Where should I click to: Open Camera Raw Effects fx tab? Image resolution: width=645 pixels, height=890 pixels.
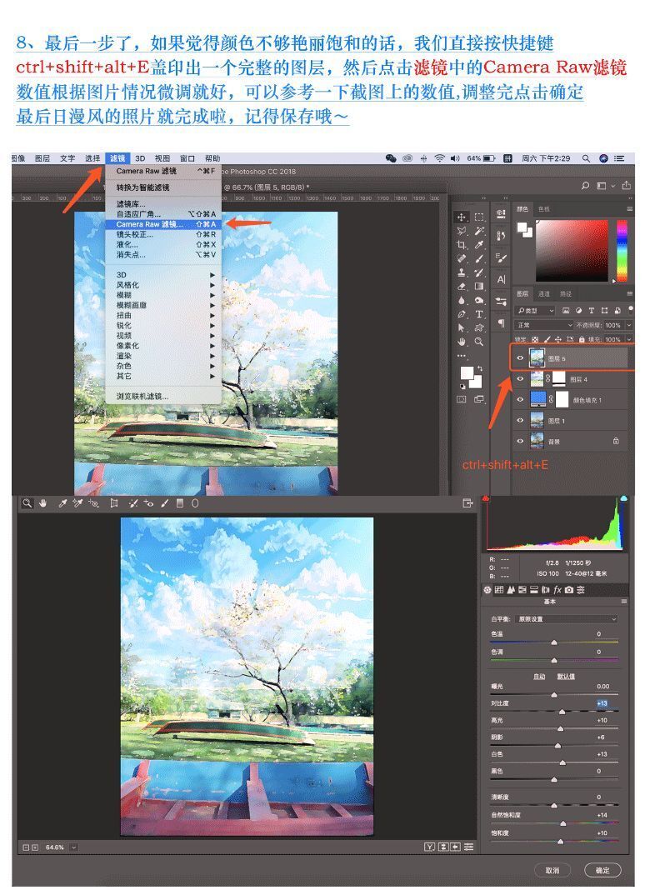pyautogui.click(x=557, y=590)
